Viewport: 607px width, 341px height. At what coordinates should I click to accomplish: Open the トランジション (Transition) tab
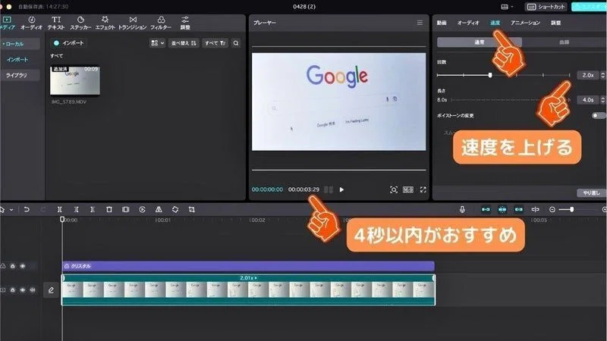(x=132, y=23)
